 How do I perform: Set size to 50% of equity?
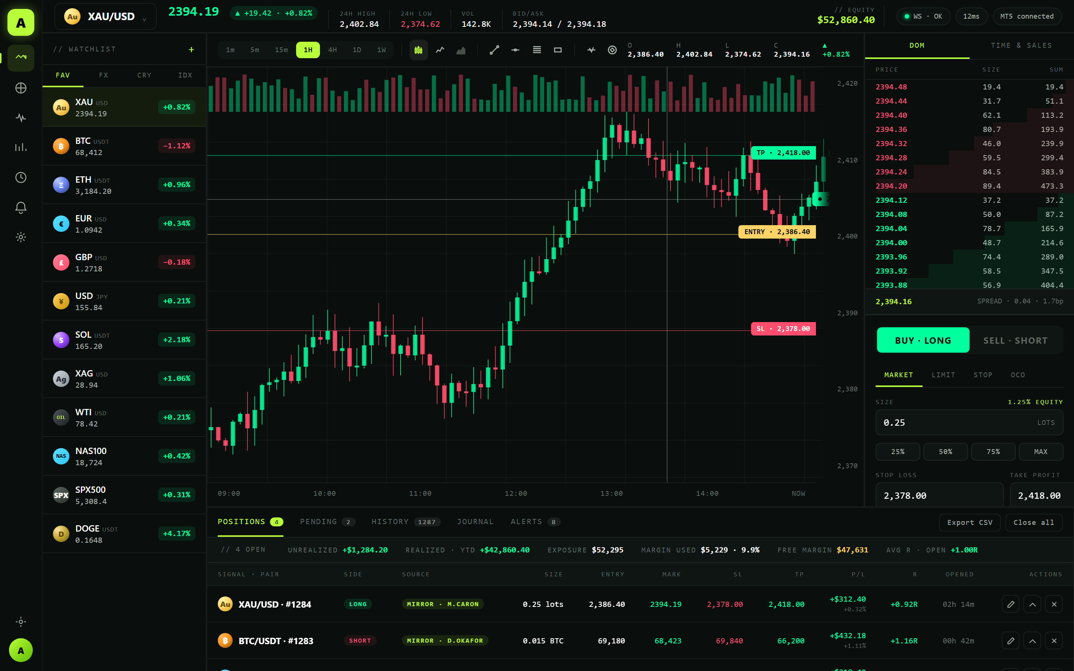coord(946,452)
